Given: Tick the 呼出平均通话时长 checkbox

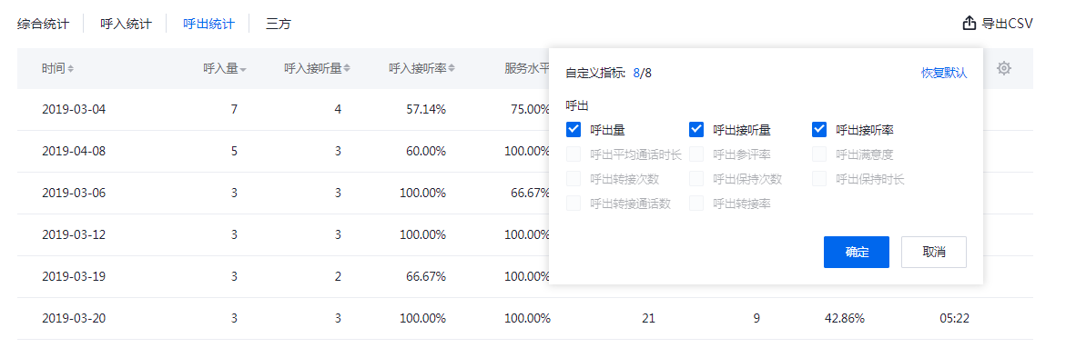Looking at the screenshot, I should coord(574,154).
